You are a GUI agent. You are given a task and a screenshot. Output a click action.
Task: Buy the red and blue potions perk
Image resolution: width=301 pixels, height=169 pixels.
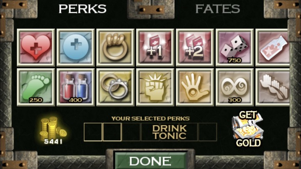pyautogui.click(x=76, y=87)
